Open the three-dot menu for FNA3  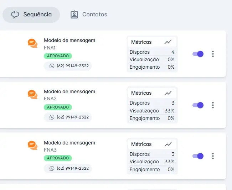click(x=213, y=156)
